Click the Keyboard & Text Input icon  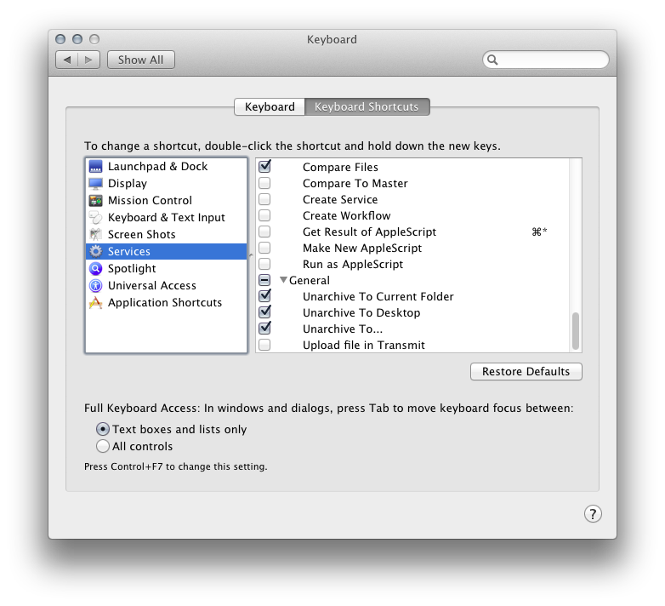(x=95, y=217)
